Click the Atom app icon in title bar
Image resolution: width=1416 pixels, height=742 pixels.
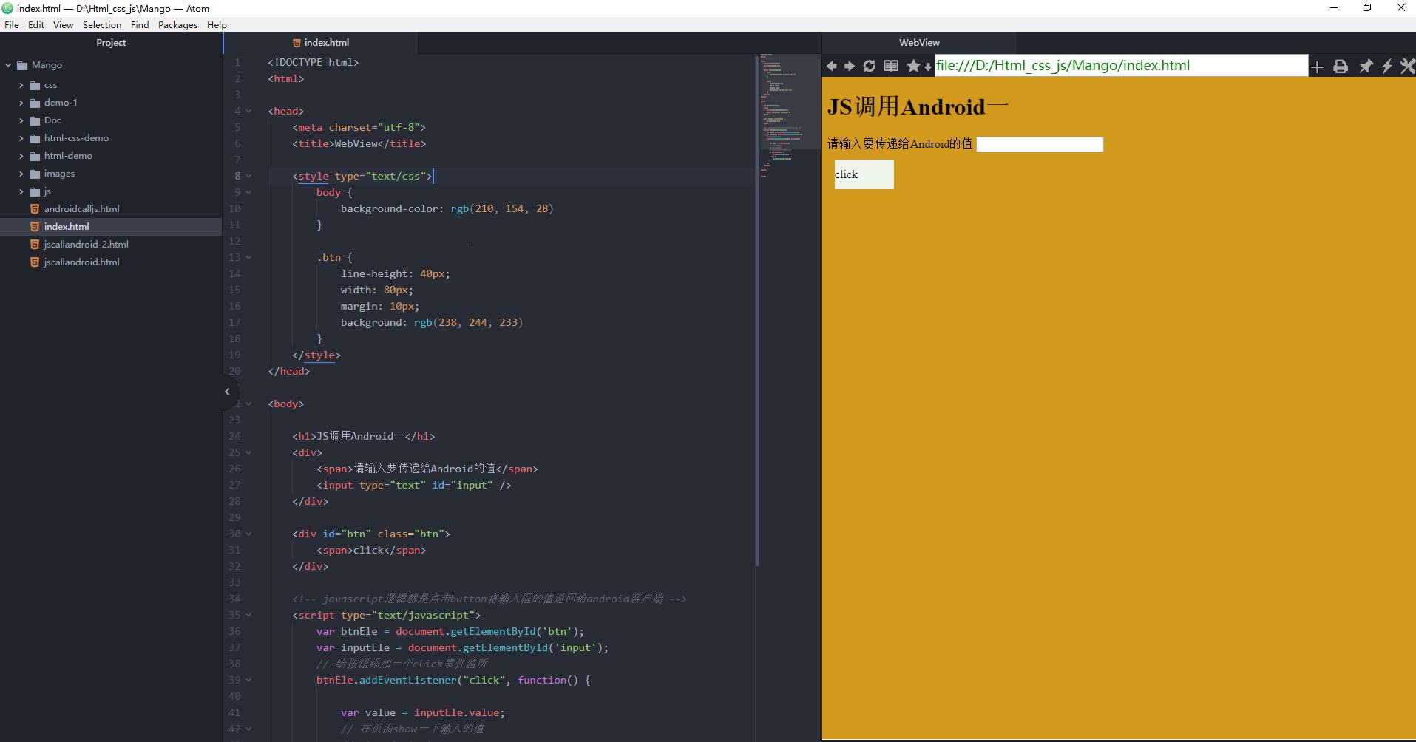click(7, 8)
